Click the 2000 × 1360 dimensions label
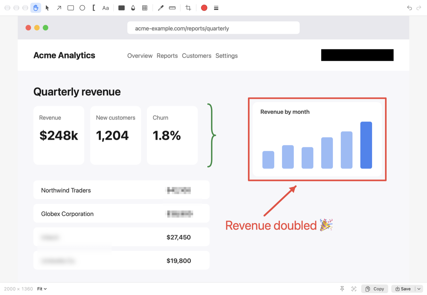The height and width of the screenshot is (295, 427). point(18,289)
